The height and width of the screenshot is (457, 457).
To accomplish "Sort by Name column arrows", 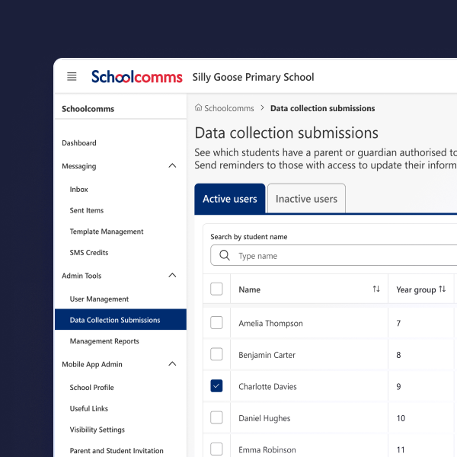I will [376, 289].
